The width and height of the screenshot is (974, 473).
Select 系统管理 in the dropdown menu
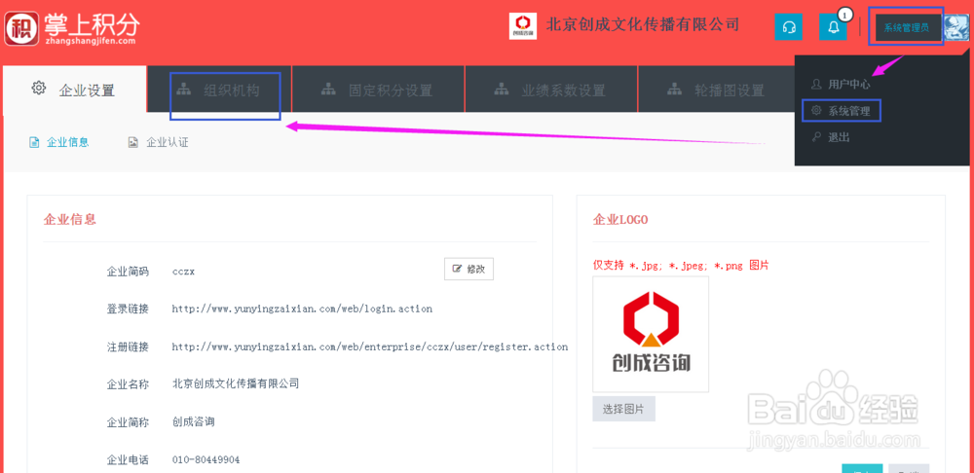tap(849, 111)
